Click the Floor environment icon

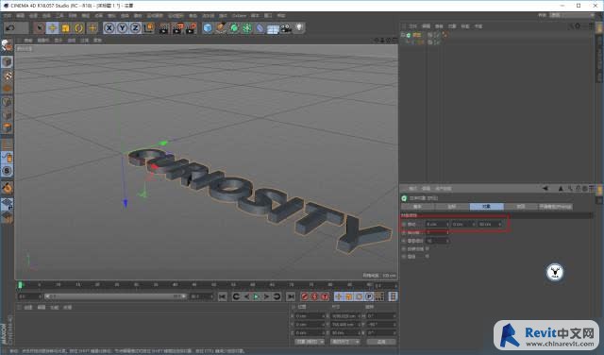[x=273, y=28]
